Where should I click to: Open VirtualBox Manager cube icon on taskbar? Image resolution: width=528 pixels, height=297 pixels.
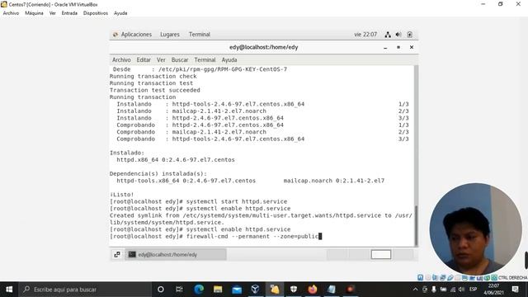(255, 290)
